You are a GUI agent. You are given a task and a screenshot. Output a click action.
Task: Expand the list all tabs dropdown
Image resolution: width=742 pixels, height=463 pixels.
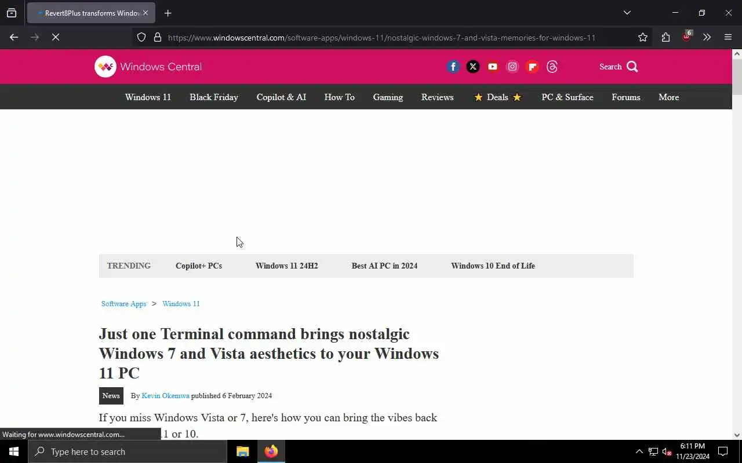(627, 13)
